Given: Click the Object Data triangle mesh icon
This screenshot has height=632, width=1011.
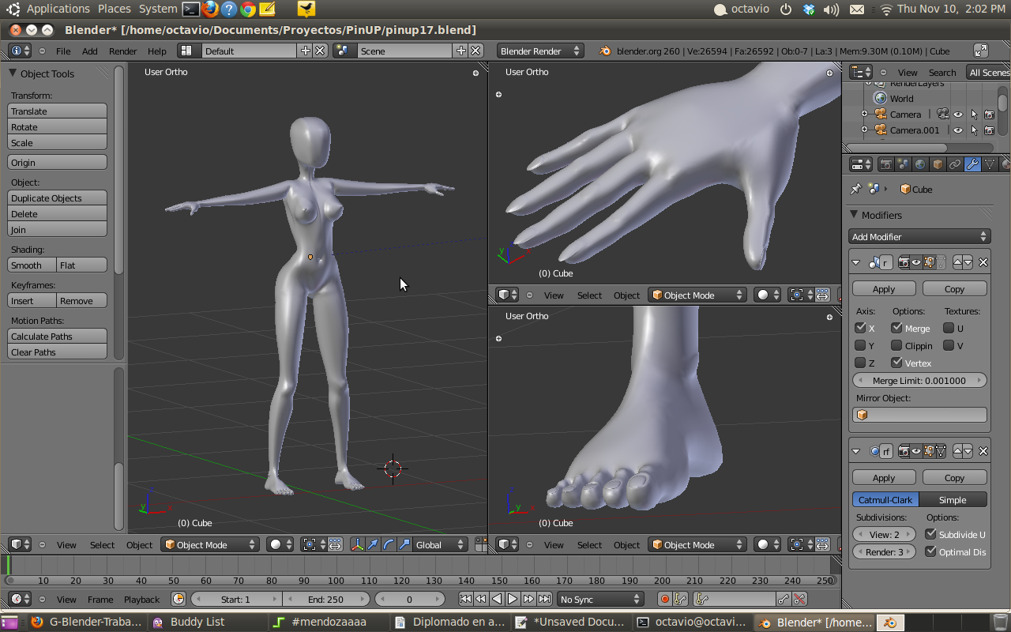Looking at the screenshot, I should [x=990, y=164].
